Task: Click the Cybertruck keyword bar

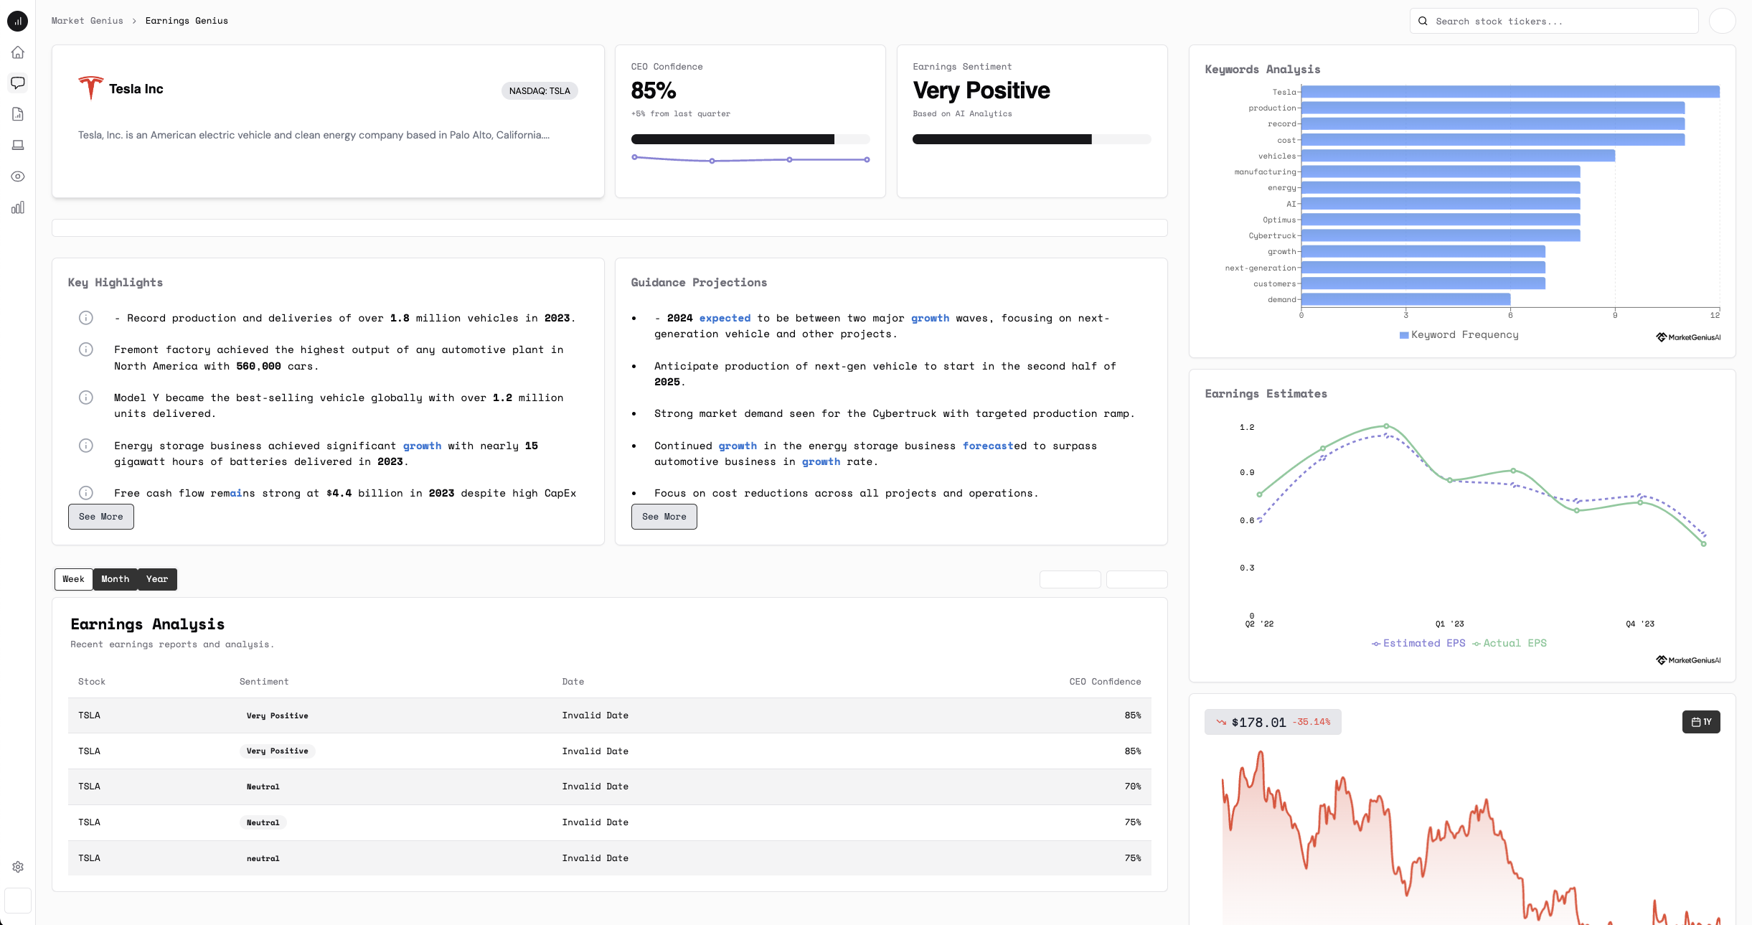Action: pyautogui.click(x=1441, y=235)
